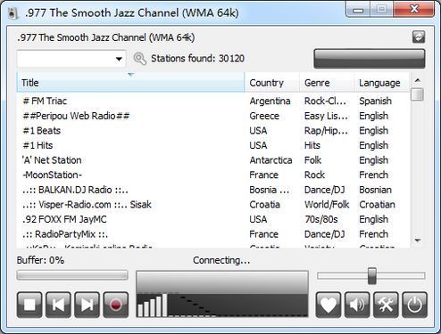Click the 'Rap/Hip...' genre cell

(326, 131)
